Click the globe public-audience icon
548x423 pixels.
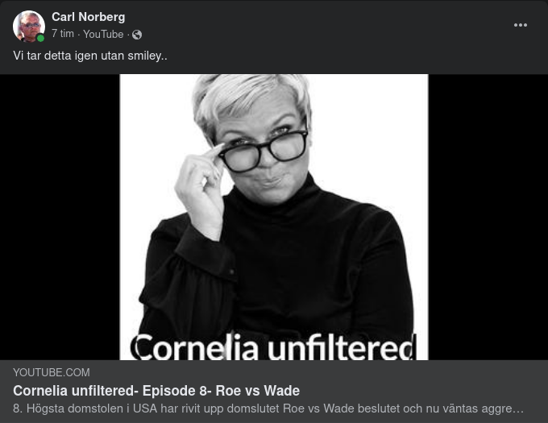[137, 35]
